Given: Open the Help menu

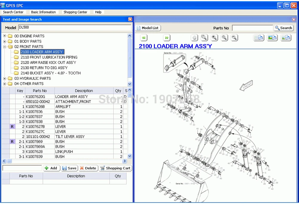Looking at the screenshot, I should point(98,12).
